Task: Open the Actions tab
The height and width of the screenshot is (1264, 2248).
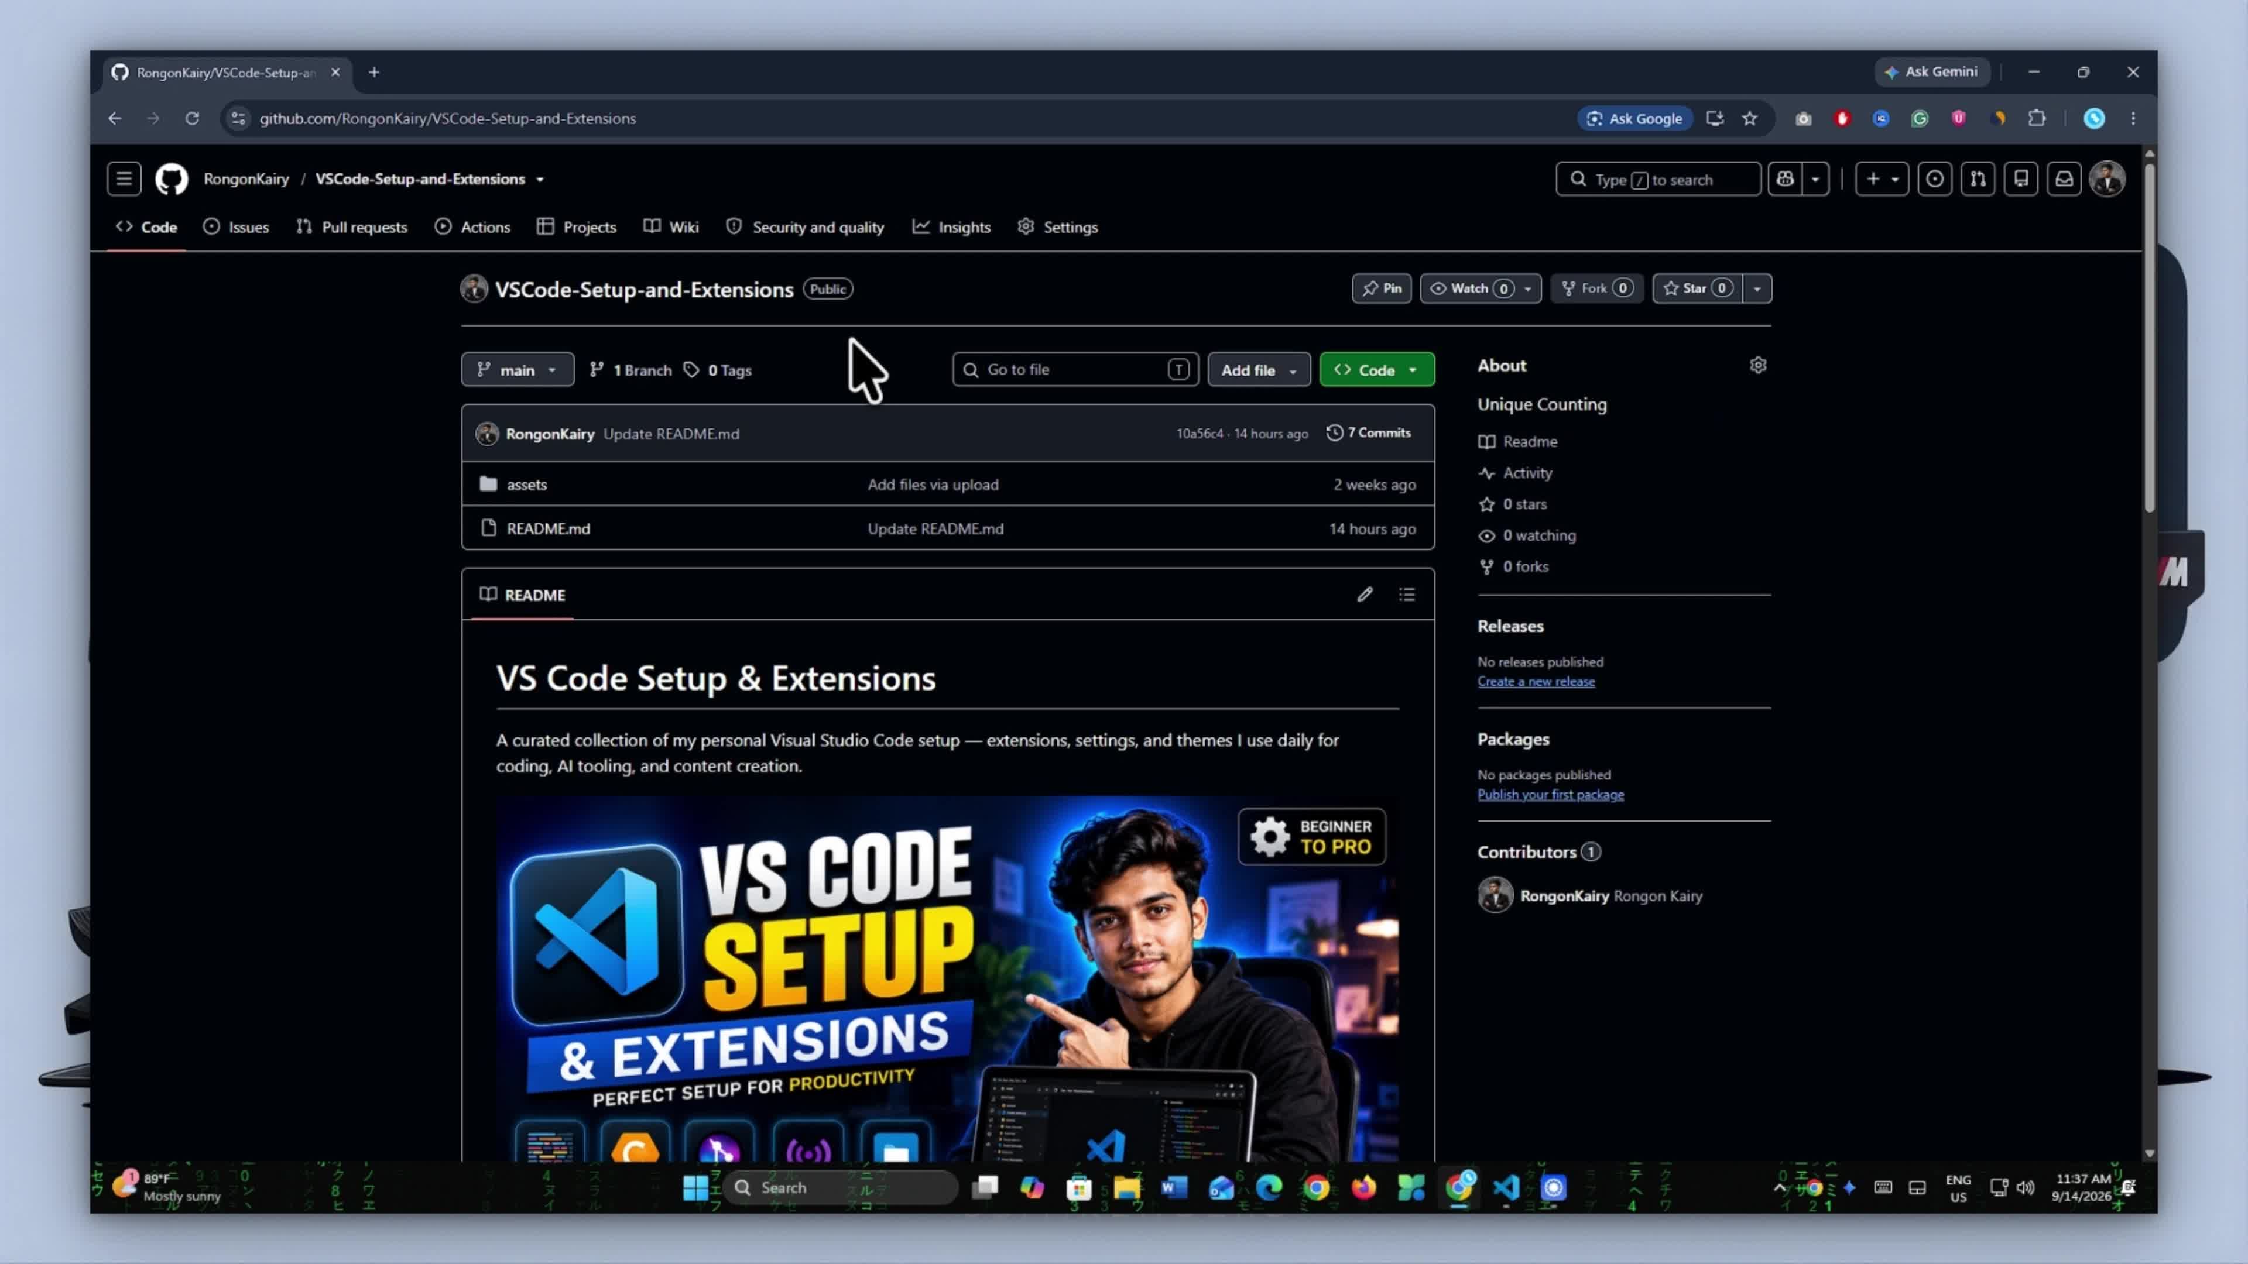Action: [472, 227]
